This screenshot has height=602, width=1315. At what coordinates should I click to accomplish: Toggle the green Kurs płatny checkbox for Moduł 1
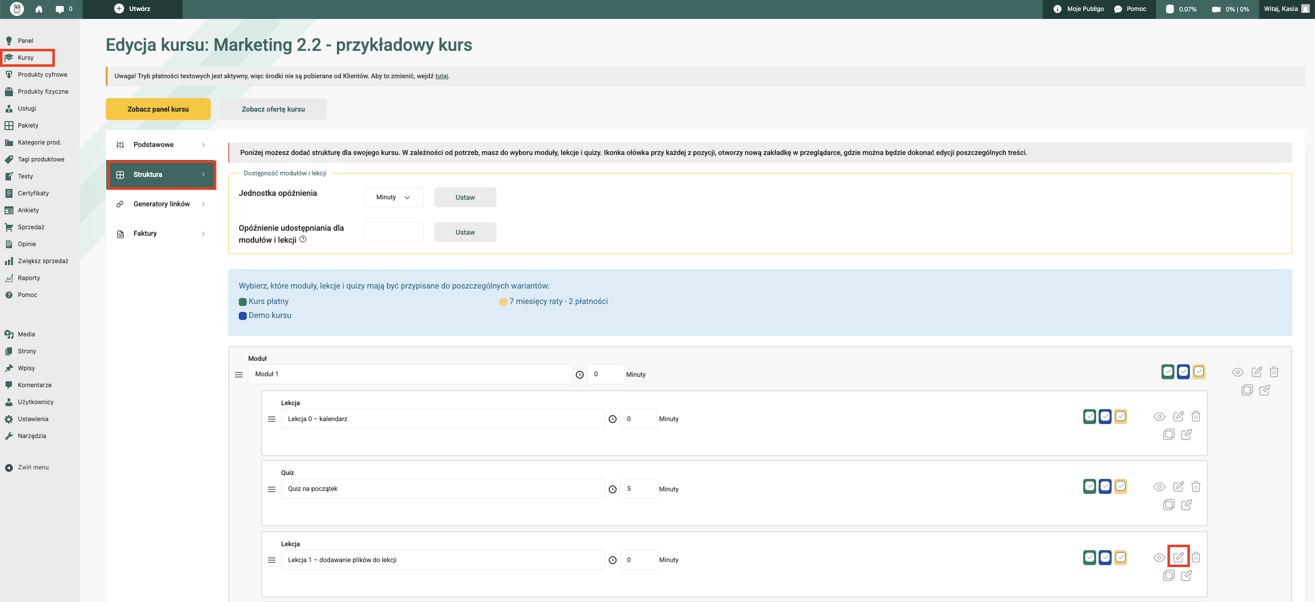pos(1167,372)
